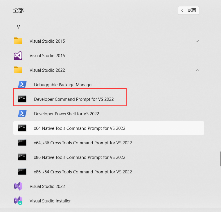Click the app list scrollbar thumb
The image size is (221, 212).
pos(220,159)
